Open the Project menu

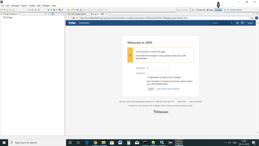coord(32,6)
